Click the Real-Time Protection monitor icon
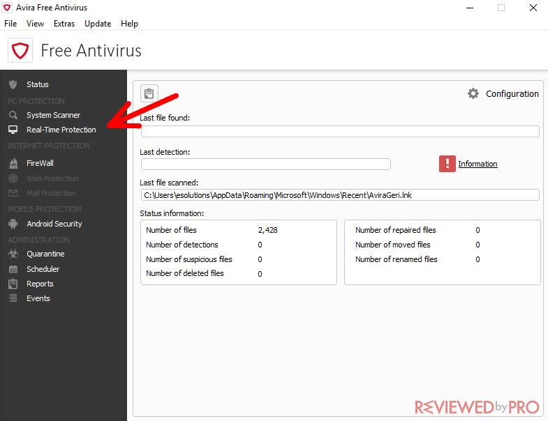This screenshot has width=548, height=421. pyautogui.click(x=13, y=130)
